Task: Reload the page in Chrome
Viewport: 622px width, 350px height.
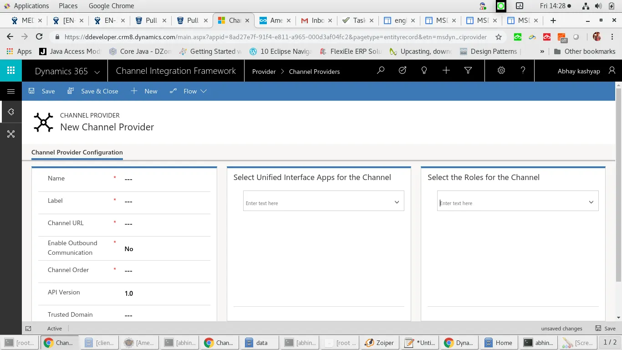Action: click(x=39, y=37)
